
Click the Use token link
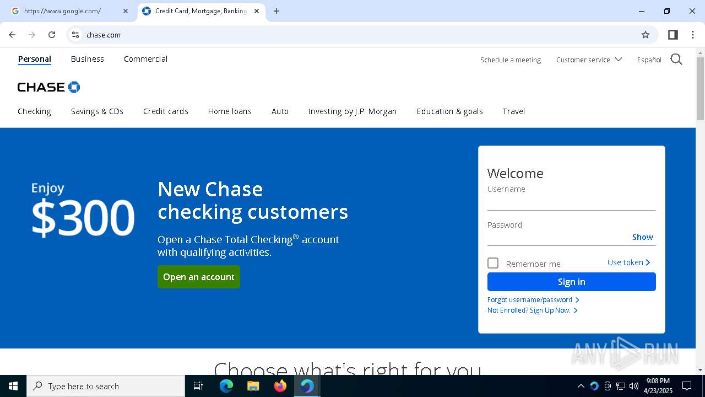tap(628, 262)
